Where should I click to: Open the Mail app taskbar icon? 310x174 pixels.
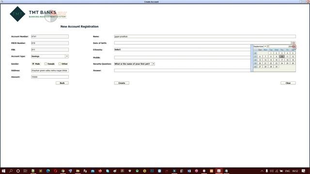click(x=93, y=171)
